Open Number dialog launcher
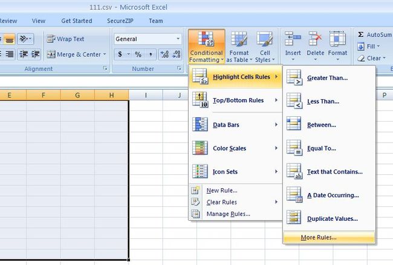The width and height of the screenshot is (393, 265). (x=179, y=68)
